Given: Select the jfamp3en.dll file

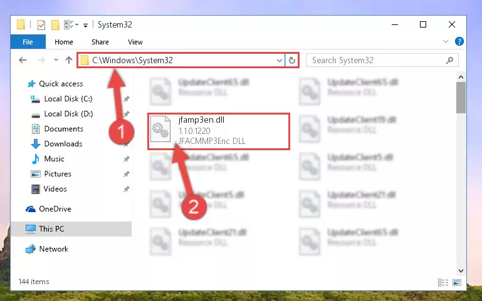Looking at the screenshot, I should [x=219, y=131].
